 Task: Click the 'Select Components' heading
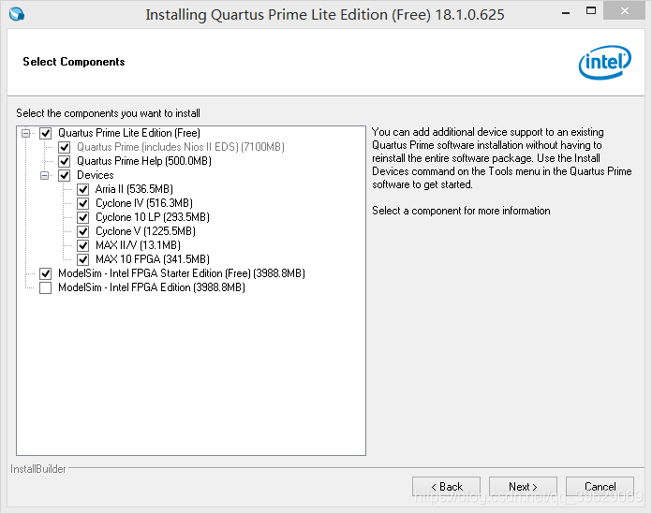[74, 62]
